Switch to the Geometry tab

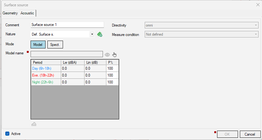(10, 13)
